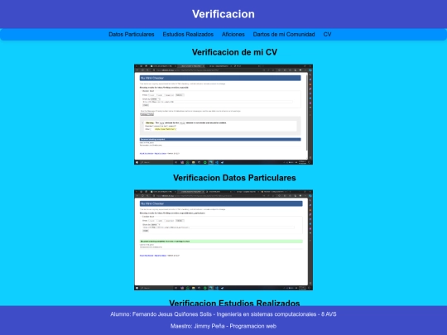Image resolution: width=447 pixels, height=335 pixels.
Task: Click the 'Verificacion Datos Particulares' heading
Action: pos(234,178)
